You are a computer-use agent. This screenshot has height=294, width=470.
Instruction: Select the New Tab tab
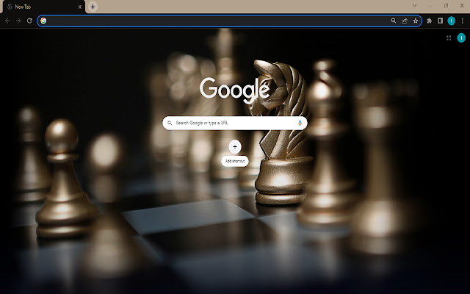[43, 7]
